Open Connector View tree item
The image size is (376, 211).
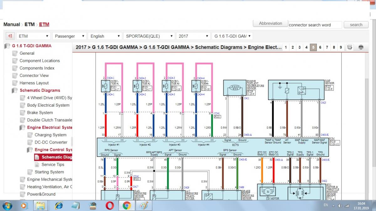(34, 75)
